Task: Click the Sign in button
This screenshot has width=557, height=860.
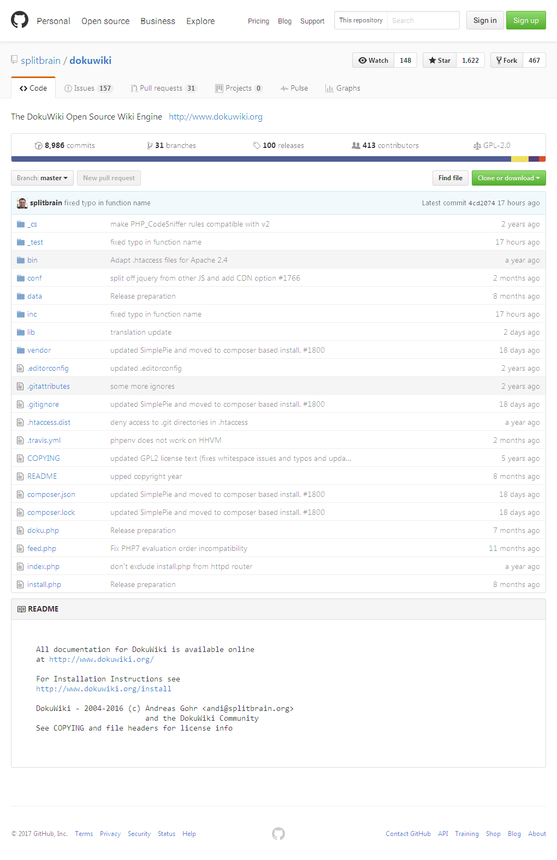Action: (485, 20)
